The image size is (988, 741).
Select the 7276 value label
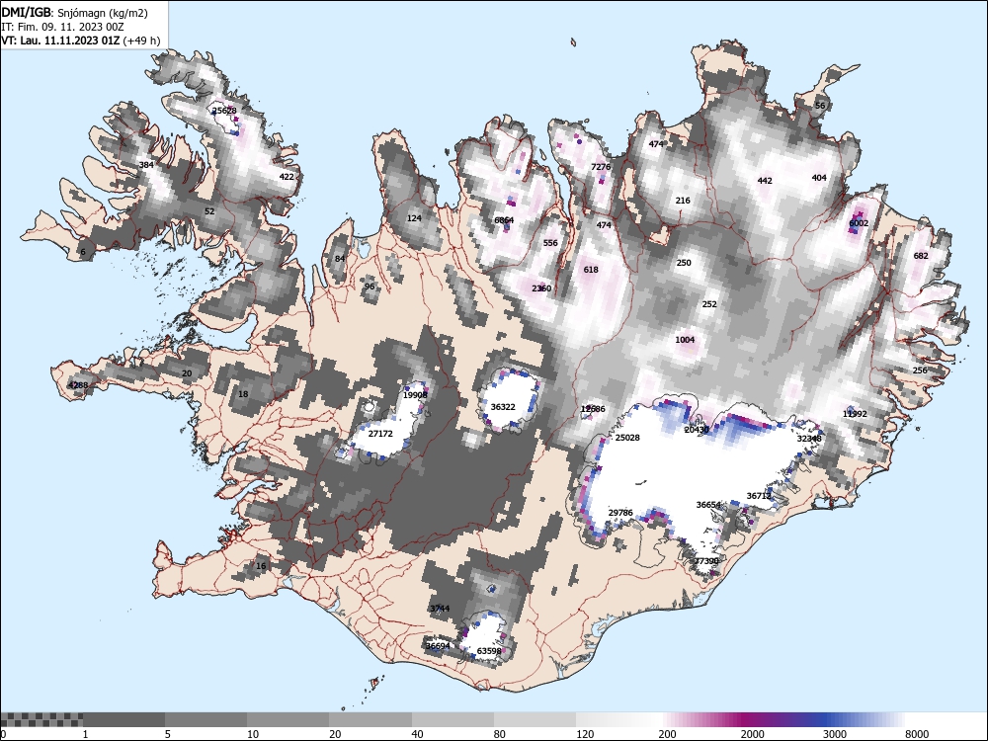tap(601, 166)
